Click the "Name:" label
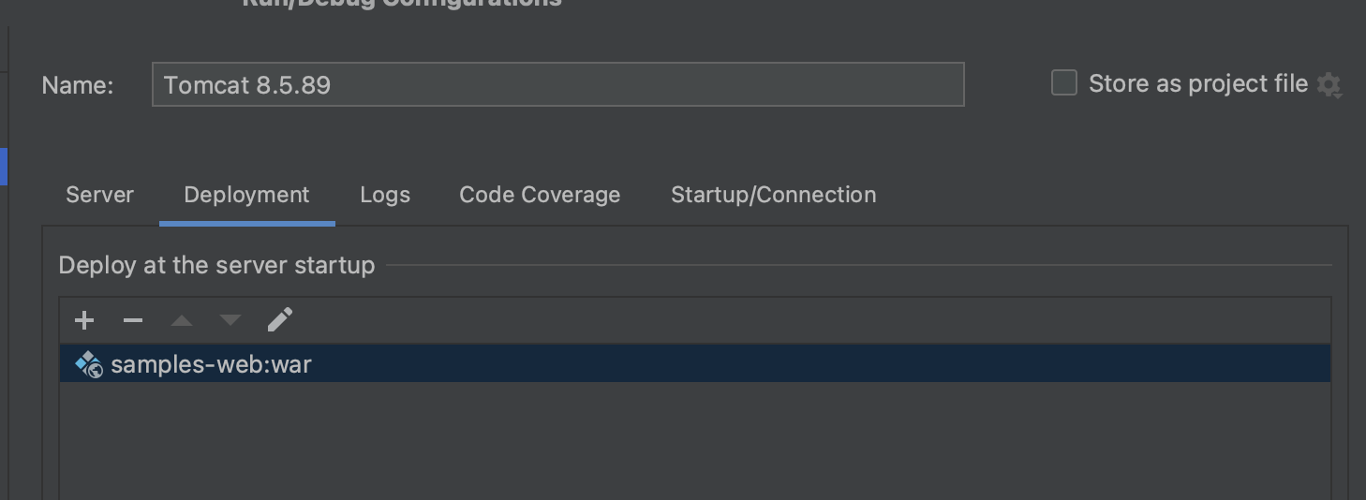The width and height of the screenshot is (1366, 500). pyautogui.click(x=78, y=85)
